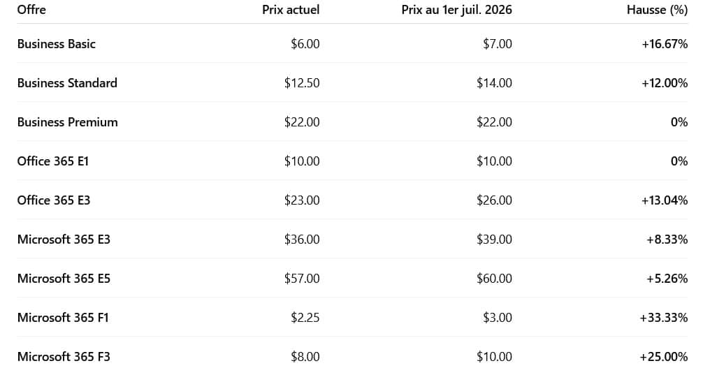Click the Microsoft 365 F3 label

click(x=64, y=356)
